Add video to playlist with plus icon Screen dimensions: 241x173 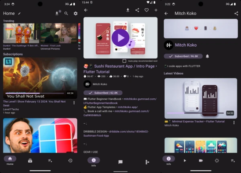coord(156,10)
